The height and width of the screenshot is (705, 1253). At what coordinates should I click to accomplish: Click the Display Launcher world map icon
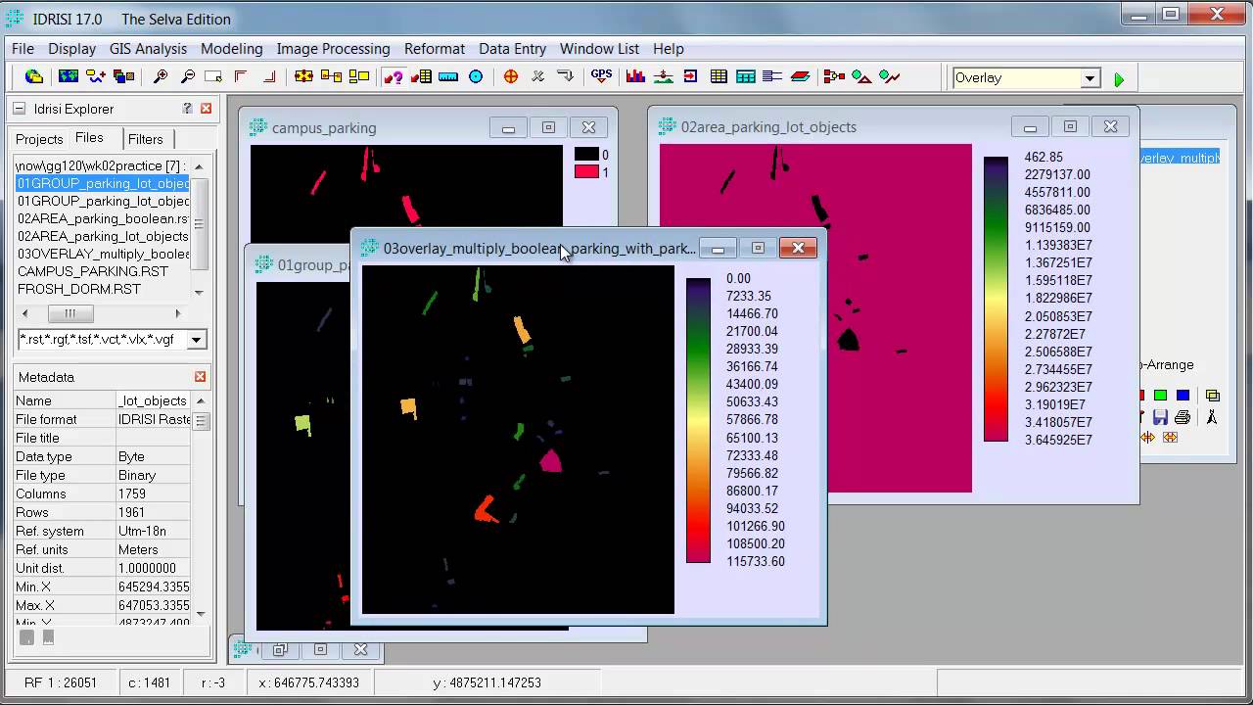[x=69, y=76]
